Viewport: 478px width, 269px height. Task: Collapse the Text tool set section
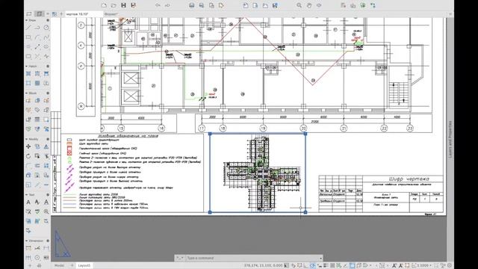click(27, 194)
